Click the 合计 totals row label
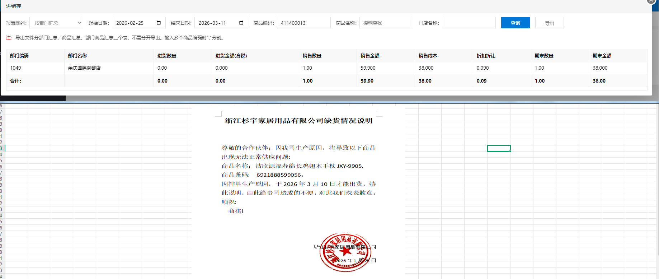 tap(16, 81)
